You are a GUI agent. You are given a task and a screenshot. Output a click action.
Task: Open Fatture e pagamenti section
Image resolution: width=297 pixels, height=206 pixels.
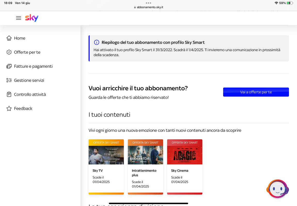coord(33,66)
